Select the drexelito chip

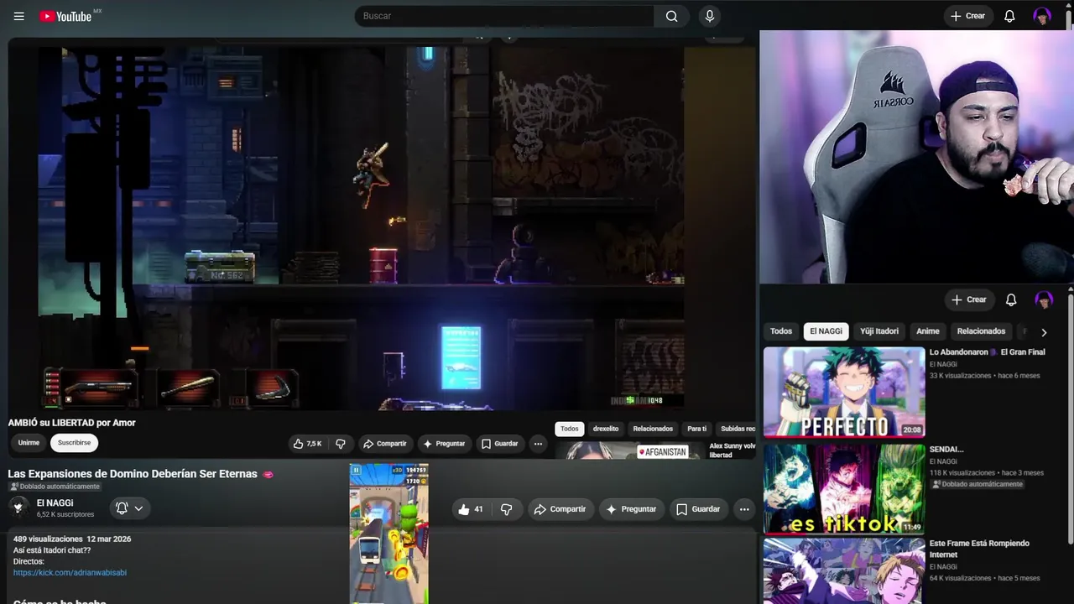point(606,429)
